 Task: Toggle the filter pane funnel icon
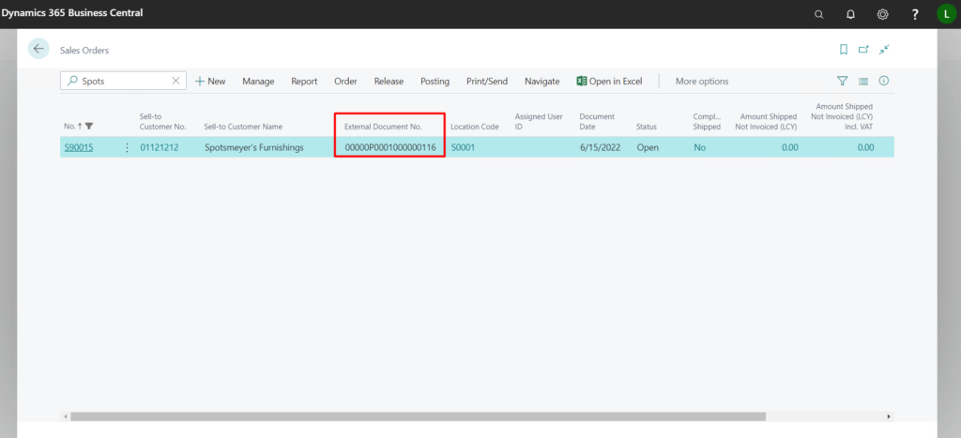click(842, 81)
